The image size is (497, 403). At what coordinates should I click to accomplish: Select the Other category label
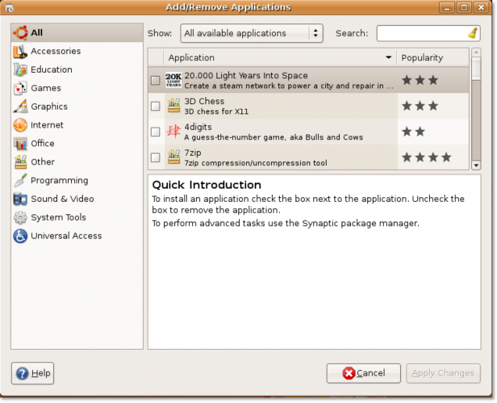pos(43,162)
